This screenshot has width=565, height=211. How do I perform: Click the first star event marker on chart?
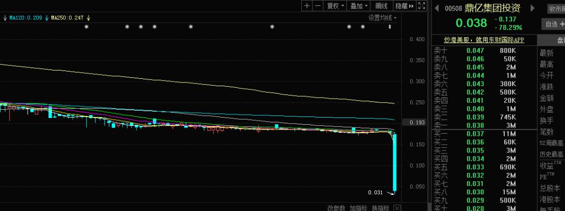tap(87, 27)
